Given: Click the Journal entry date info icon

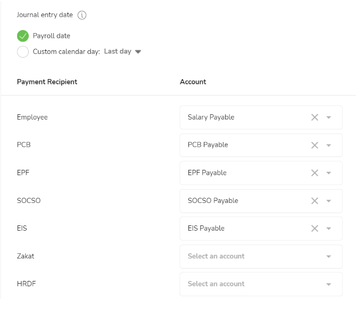Looking at the screenshot, I should click(x=82, y=15).
